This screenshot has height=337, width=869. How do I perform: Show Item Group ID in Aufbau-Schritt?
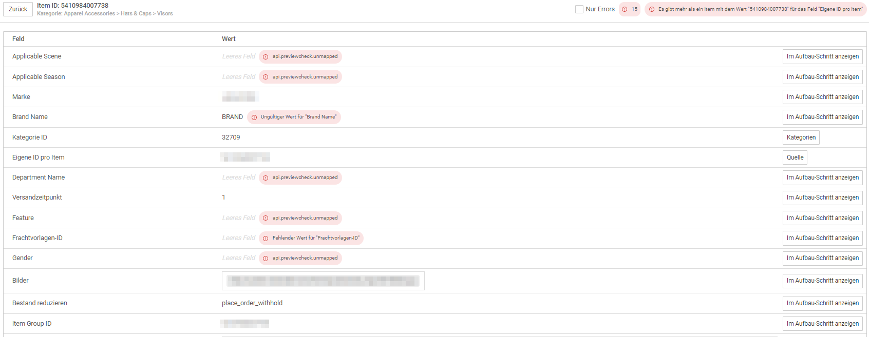click(x=822, y=324)
